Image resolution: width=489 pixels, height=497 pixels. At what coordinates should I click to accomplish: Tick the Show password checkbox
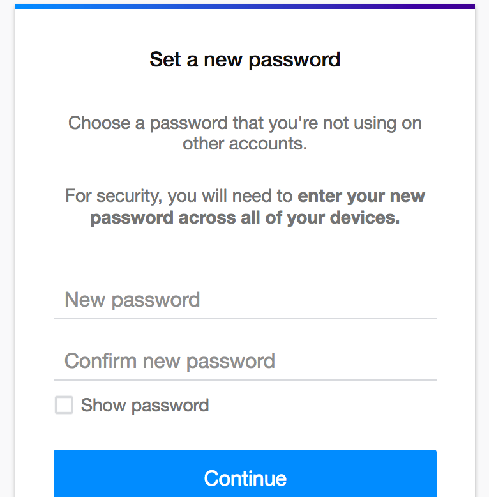[64, 405]
